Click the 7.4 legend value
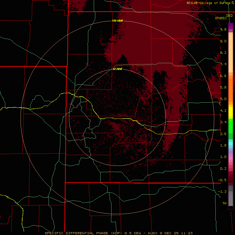The height and width of the screenshot is (235, 235). point(223,64)
